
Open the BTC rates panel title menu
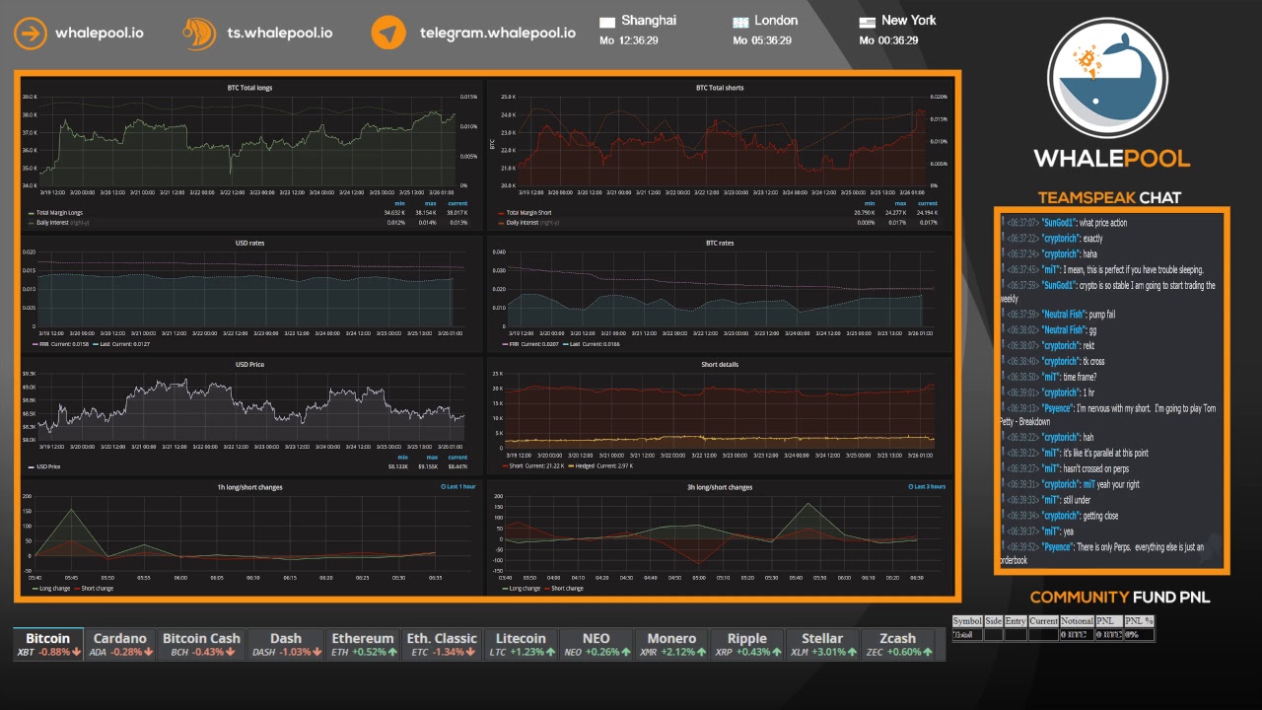720,243
